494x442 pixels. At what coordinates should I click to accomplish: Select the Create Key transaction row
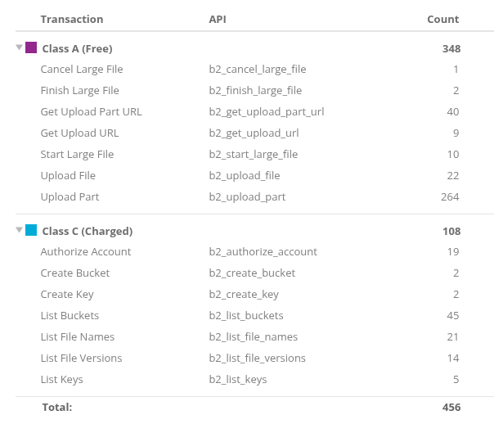pyautogui.click(x=67, y=295)
